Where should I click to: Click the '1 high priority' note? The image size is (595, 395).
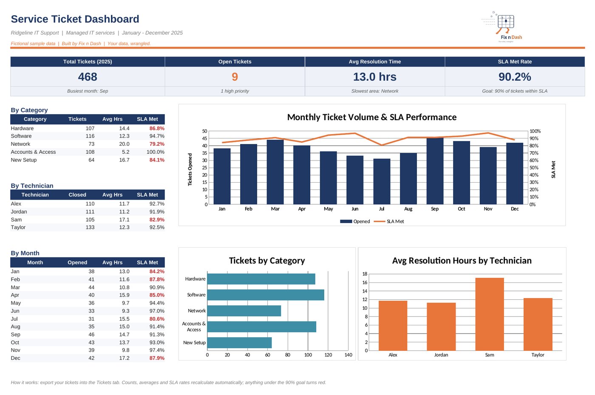coord(235,91)
